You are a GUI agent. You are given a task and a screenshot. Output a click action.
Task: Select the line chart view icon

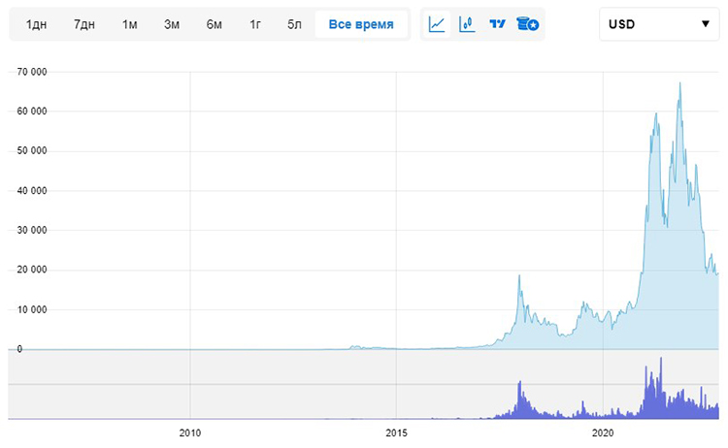[437, 24]
